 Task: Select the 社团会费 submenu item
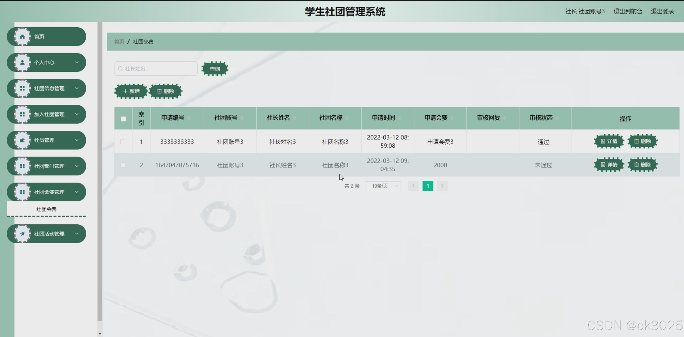46,209
